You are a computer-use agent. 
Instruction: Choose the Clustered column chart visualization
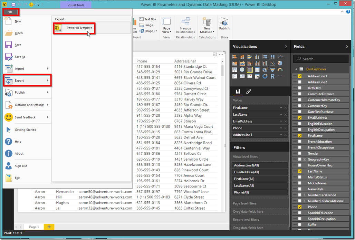(x=257, y=57)
